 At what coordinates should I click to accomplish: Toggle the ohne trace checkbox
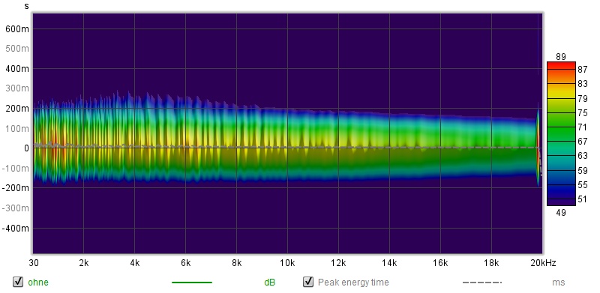(17, 282)
